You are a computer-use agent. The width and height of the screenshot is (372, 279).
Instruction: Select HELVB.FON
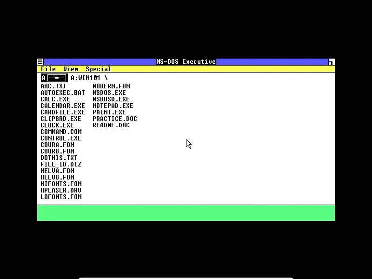(x=57, y=178)
